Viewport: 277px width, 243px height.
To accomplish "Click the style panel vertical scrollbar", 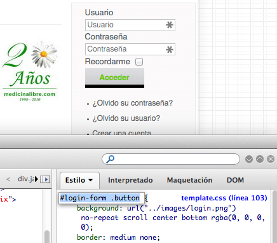I will [274, 216].
